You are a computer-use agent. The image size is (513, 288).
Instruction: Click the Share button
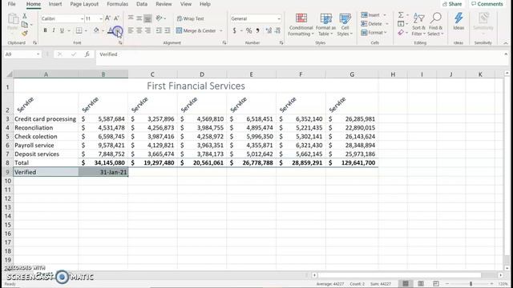tap(452, 4)
